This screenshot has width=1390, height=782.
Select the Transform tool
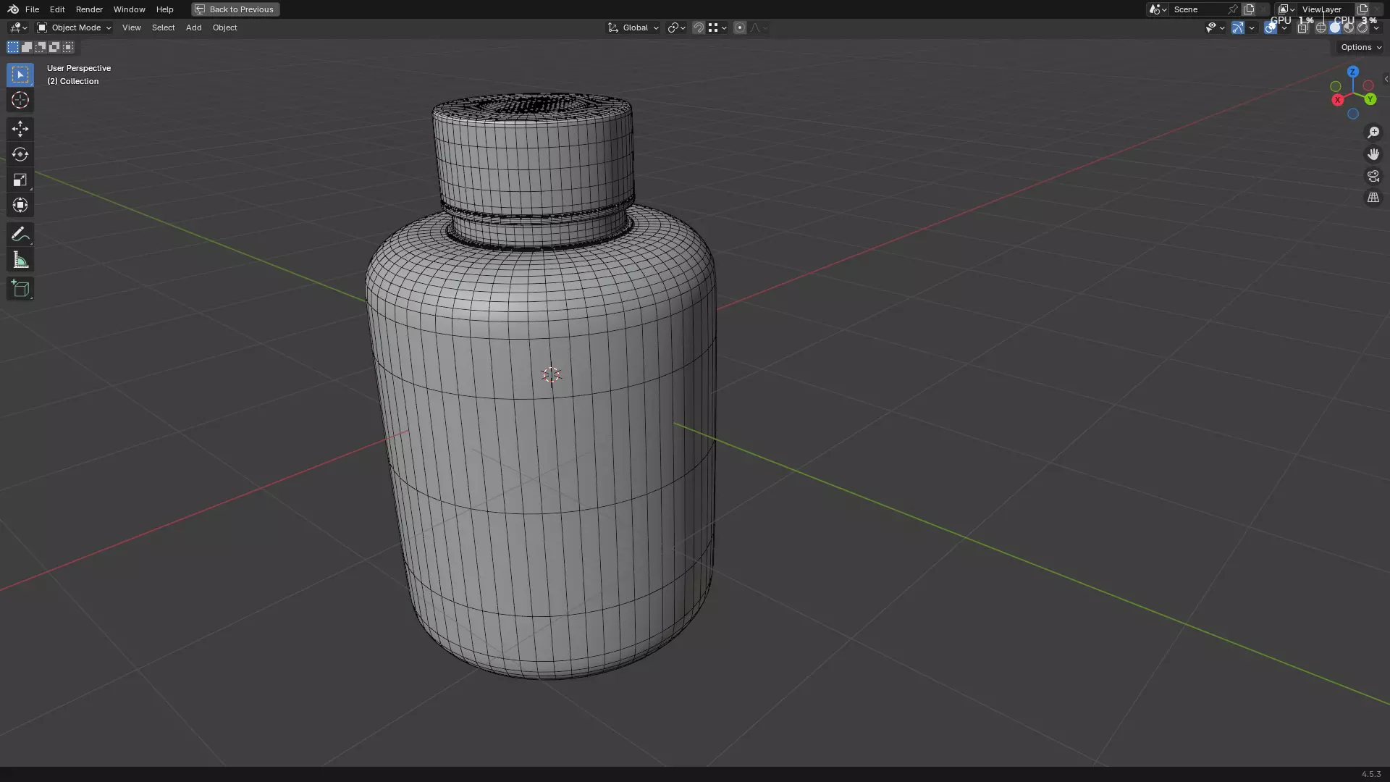(20, 205)
